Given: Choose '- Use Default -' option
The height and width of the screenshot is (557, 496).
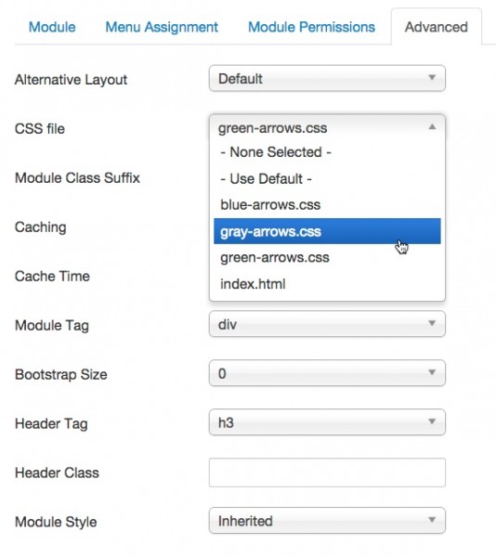Looking at the screenshot, I should point(327,178).
